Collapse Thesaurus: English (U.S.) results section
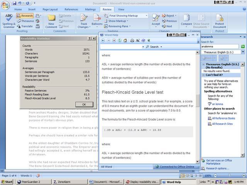This screenshot has height=185, width=247. coord(203,64)
